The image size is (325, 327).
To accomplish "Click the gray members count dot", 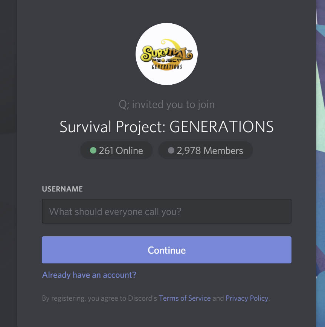I will pyautogui.click(x=171, y=151).
